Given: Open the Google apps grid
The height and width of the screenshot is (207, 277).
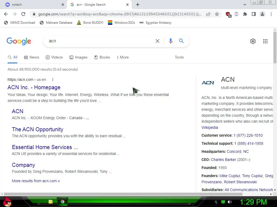Looking at the screenshot, I should (265, 41).
